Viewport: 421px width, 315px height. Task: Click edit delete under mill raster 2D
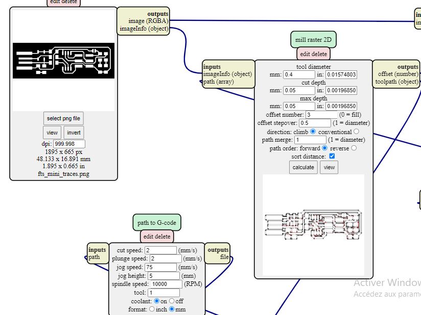click(x=313, y=54)
